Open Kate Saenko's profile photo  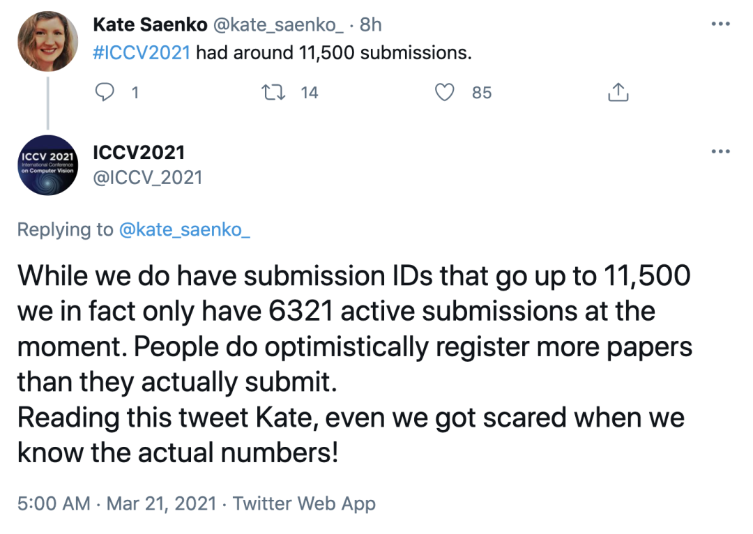point(47,42)
